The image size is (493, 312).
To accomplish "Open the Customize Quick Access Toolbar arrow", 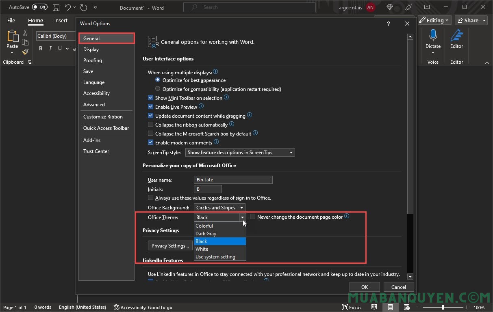I will [x=95, y=7].
